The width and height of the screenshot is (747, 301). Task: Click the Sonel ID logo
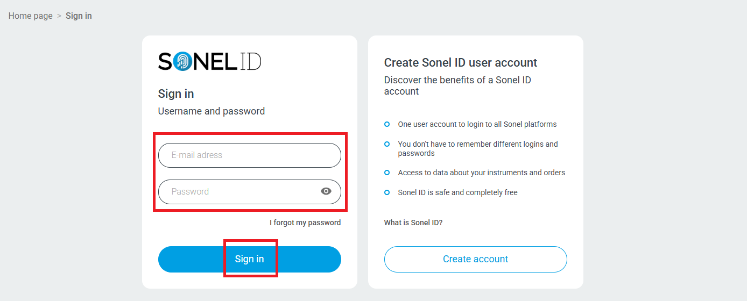pos(209,61)
